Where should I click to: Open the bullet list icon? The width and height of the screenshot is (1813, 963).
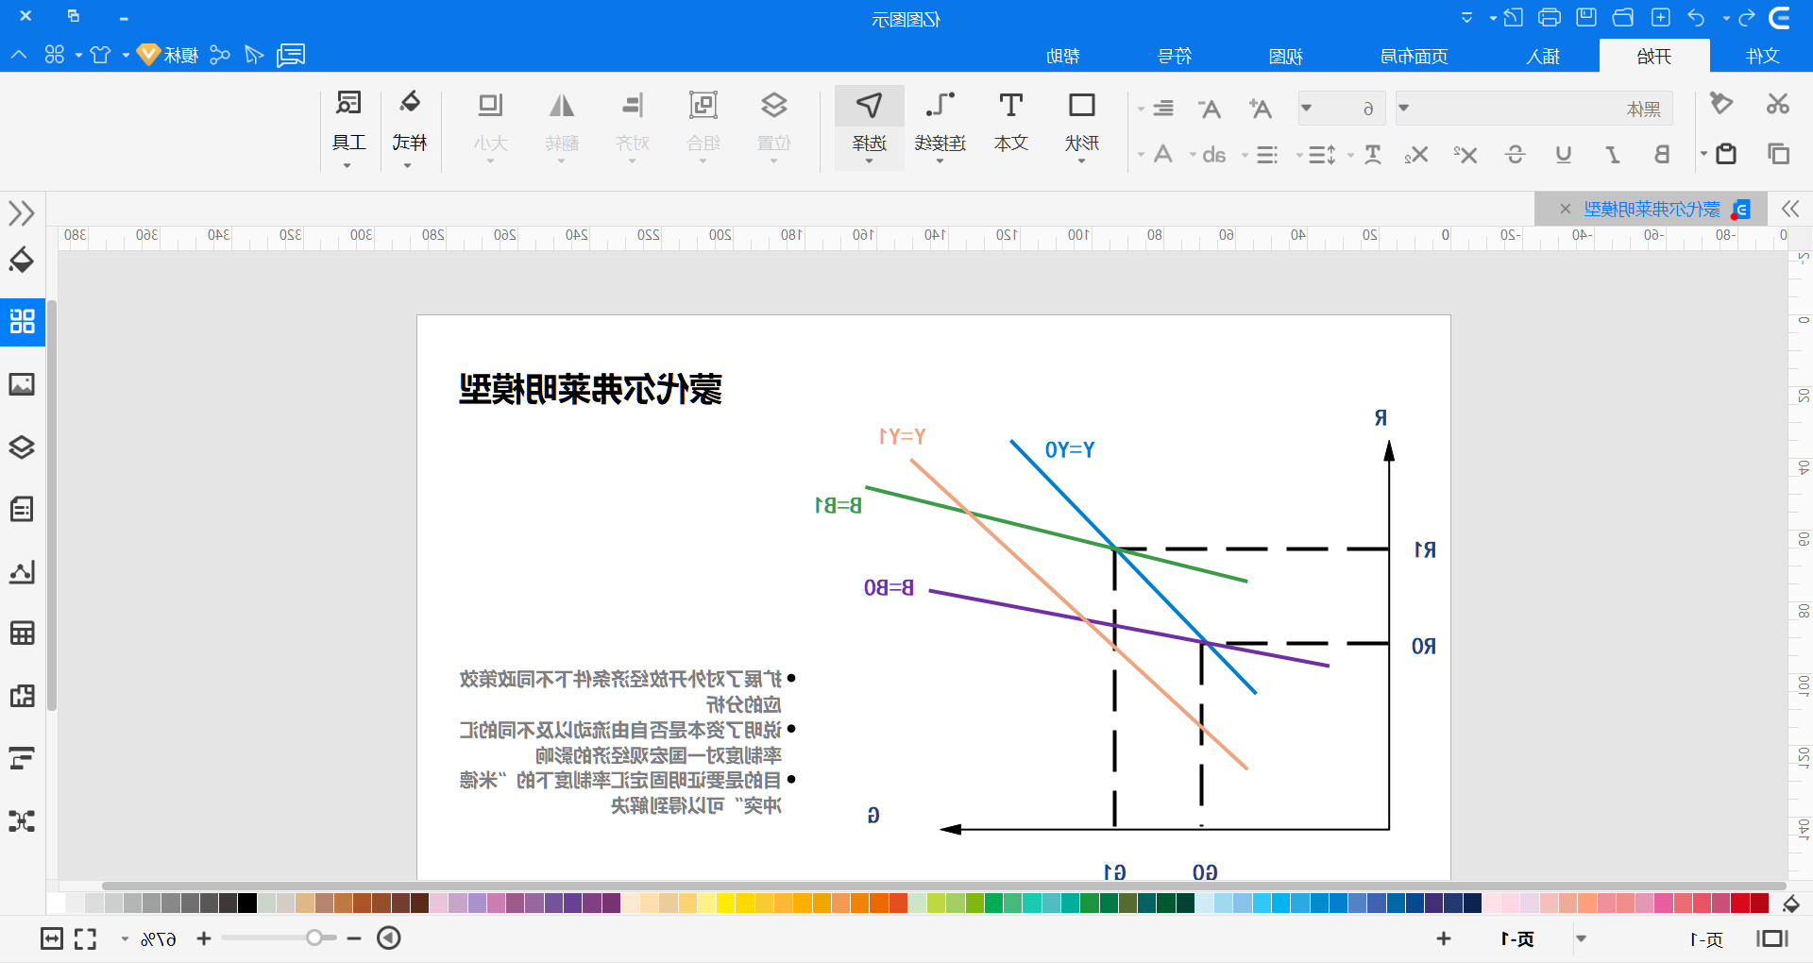coord(1267,155)
